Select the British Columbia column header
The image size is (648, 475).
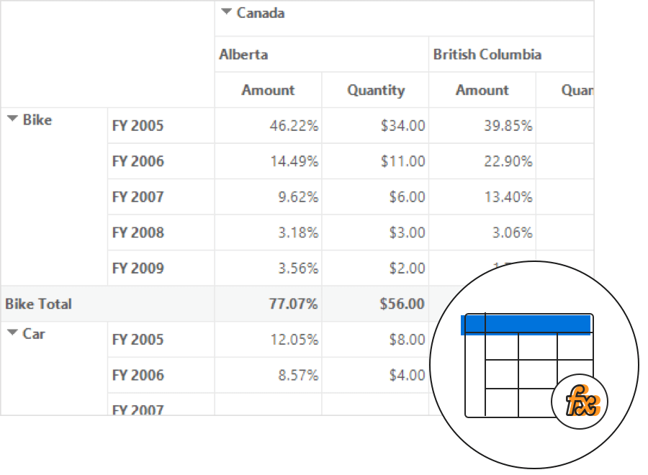(x=487, y=55)
